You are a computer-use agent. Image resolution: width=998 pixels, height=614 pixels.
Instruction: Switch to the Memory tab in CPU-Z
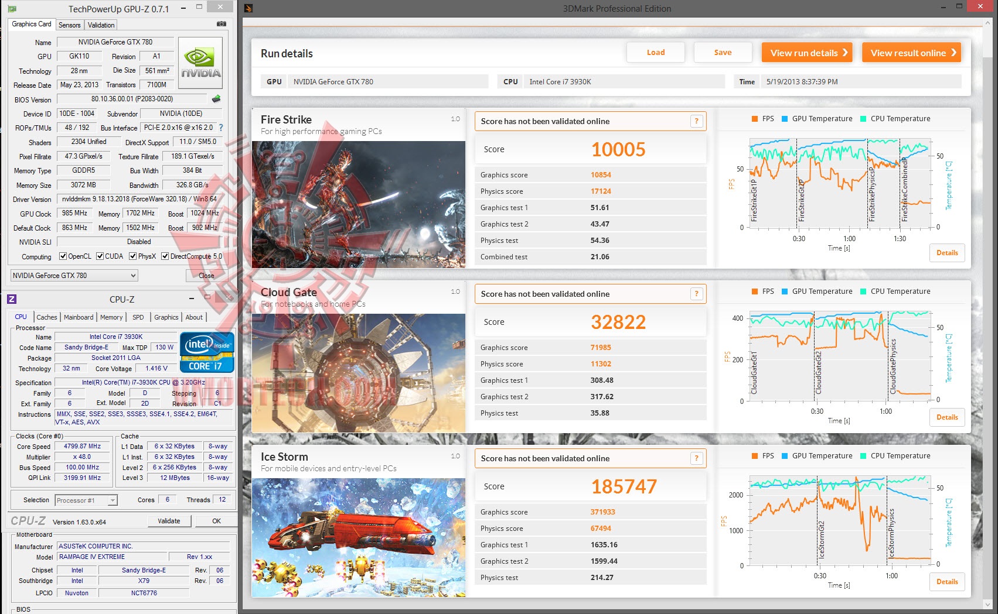[x=111, y=317]
